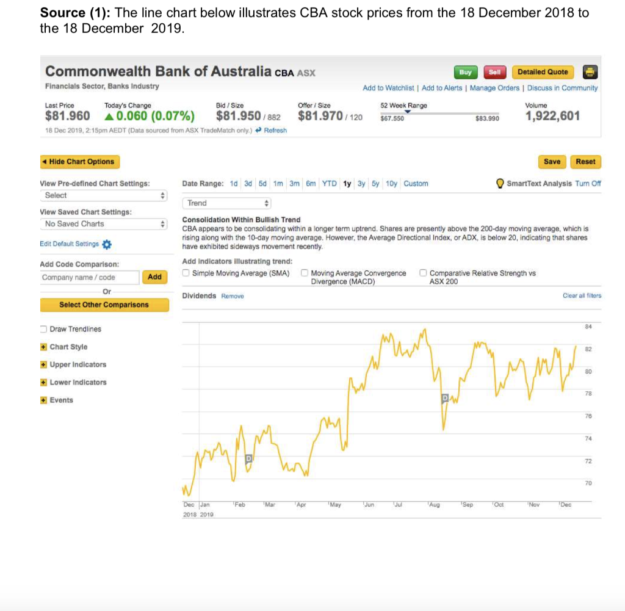Check the Draw Trendlines box
Screen dimensions: 625x611
point(43,329)
